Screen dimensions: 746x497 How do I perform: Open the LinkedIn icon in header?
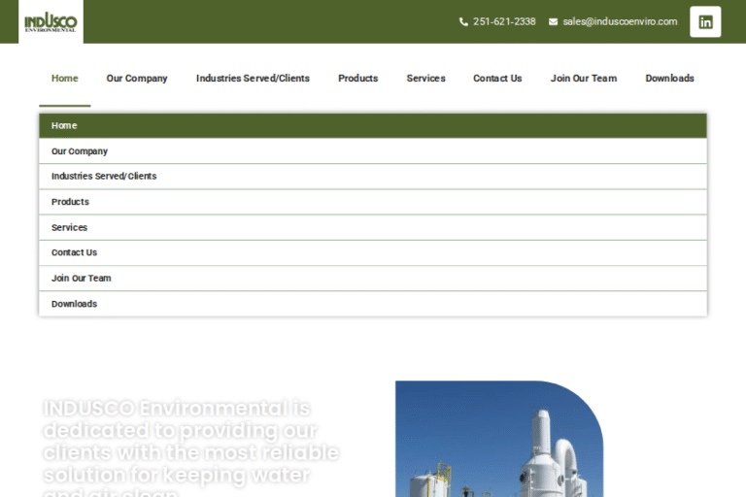[705, 21]
